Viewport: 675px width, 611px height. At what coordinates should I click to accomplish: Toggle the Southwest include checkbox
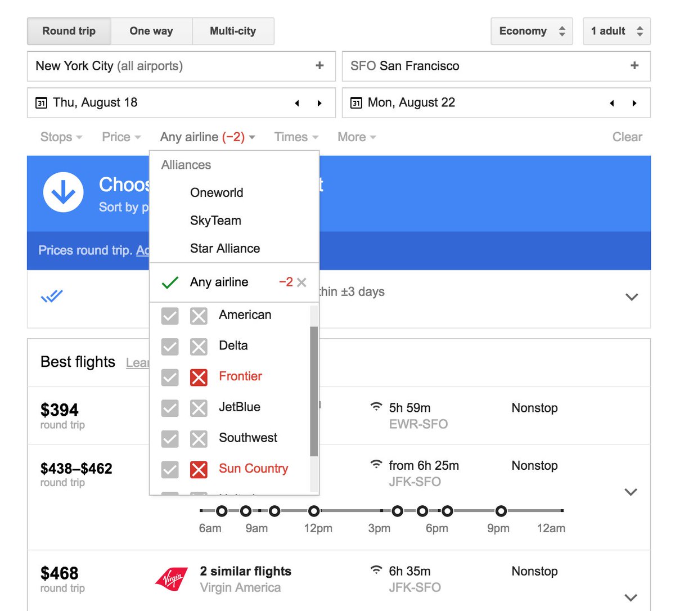click(x=170, y=439)
